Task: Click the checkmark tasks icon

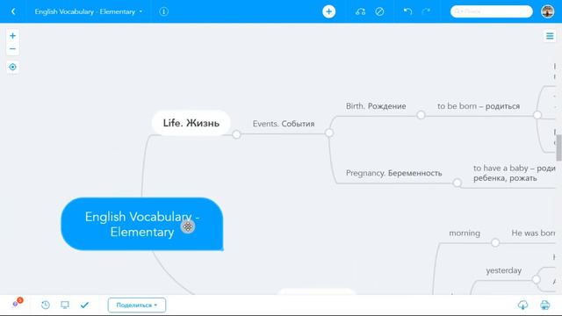Action: point(84,305)
